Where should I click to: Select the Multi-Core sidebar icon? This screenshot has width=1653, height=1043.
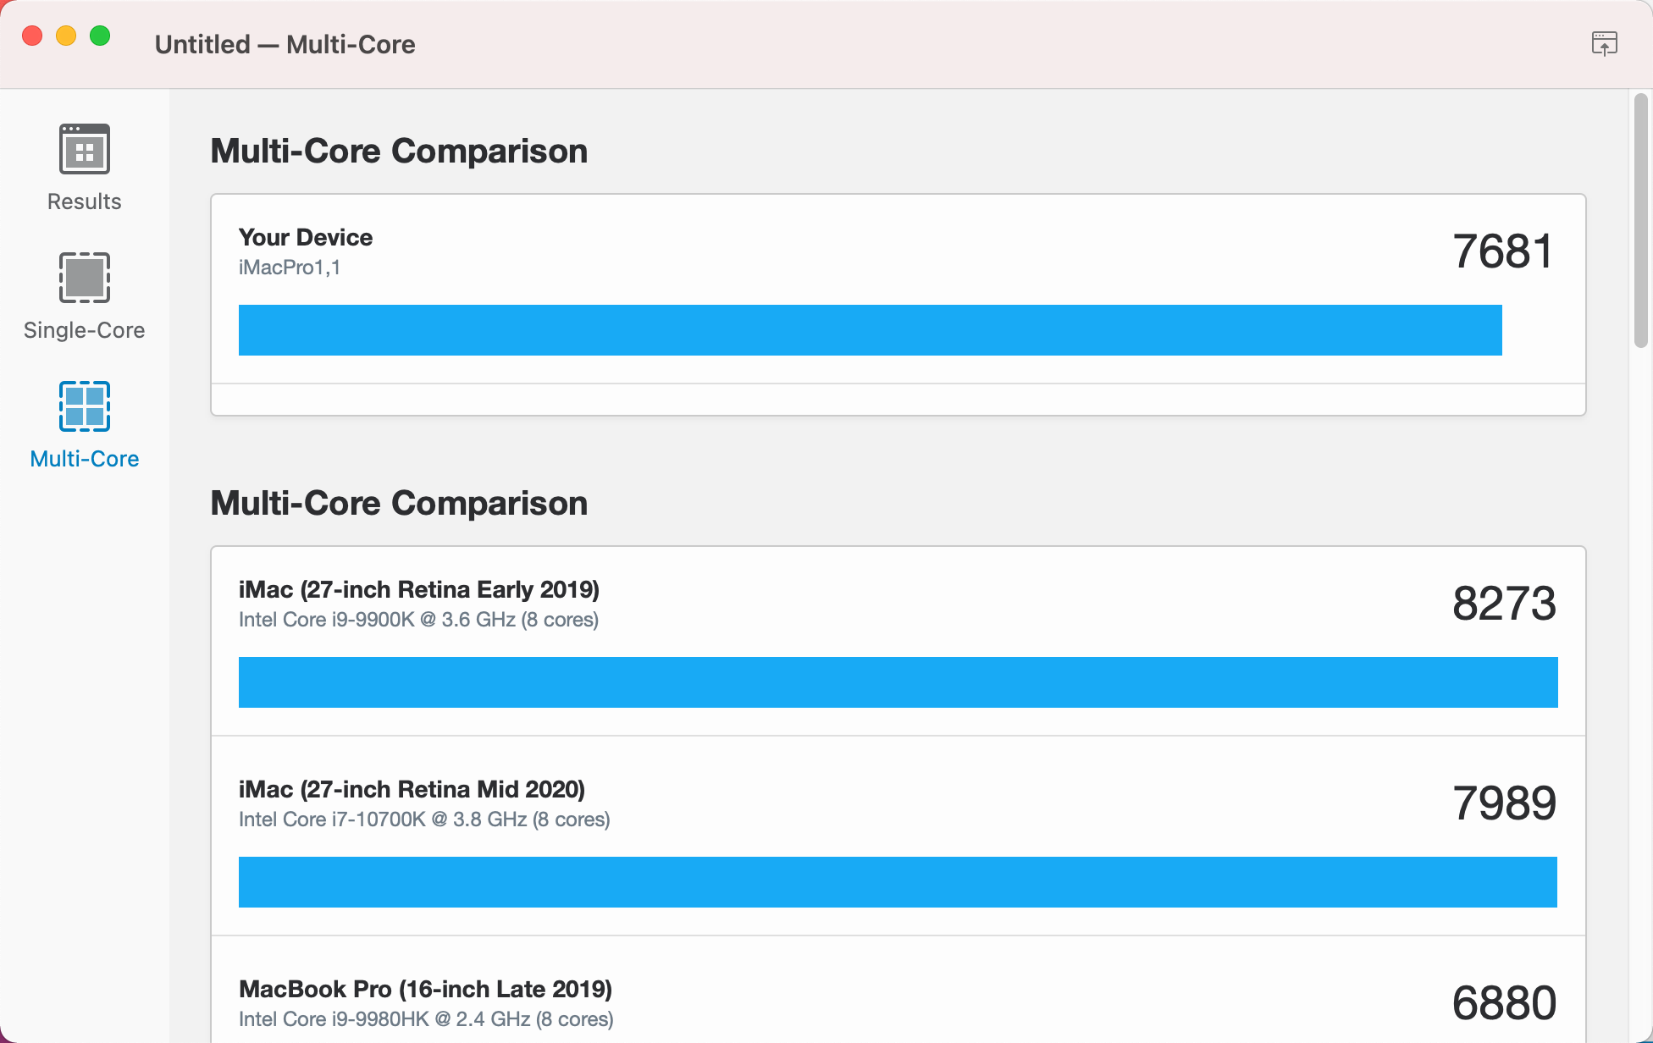(84, 406)
